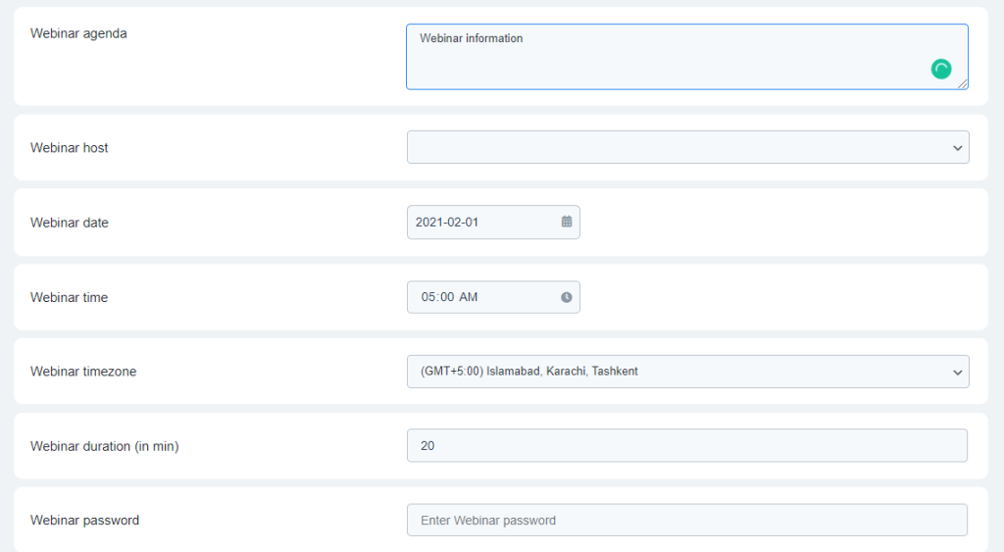Select the empty Webinar host combo box
This screenshot has height=552, width=1004.
click(677, 148)
